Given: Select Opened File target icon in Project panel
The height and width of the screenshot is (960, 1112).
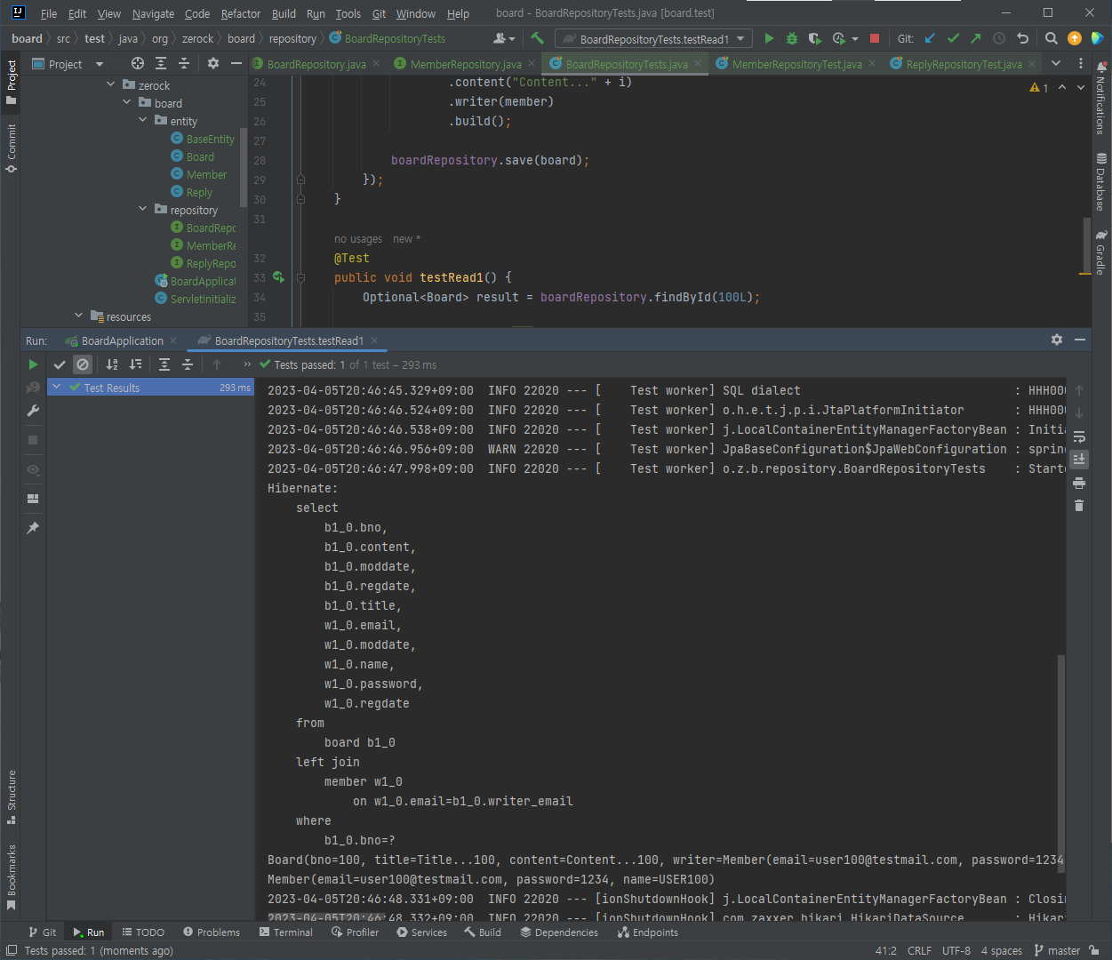Looking at the screenshot, I should pyautogui.click(x=137, y=63).
